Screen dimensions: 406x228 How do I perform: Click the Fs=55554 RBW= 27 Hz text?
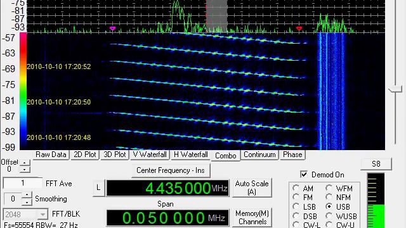coord(41,225)
